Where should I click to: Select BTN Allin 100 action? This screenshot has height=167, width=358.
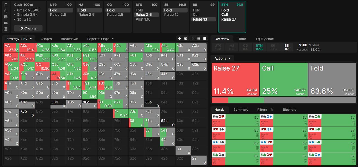coord(147,19)
